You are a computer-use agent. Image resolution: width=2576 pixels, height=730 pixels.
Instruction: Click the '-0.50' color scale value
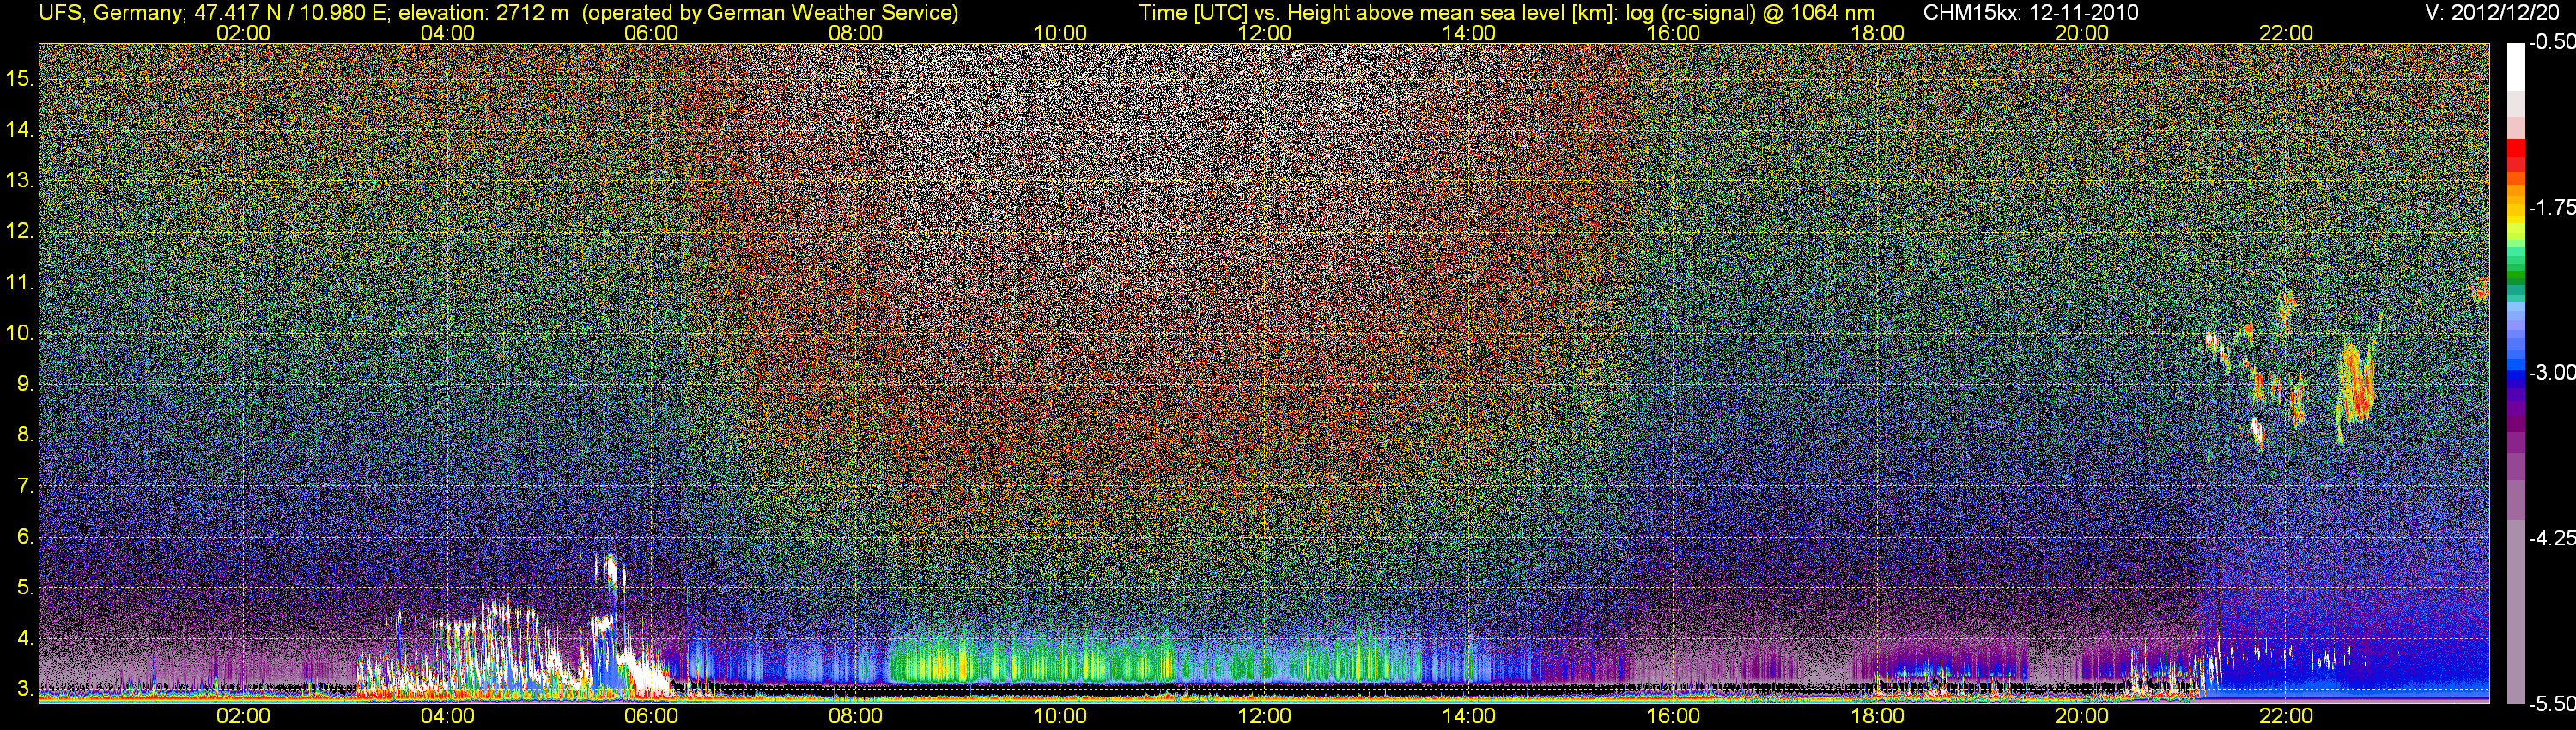2551,42
